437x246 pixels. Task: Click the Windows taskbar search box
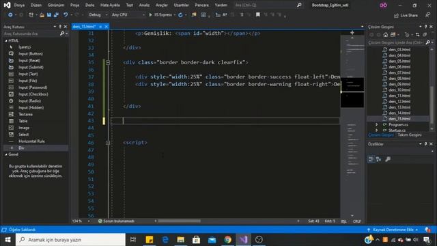tap(70, 240)
